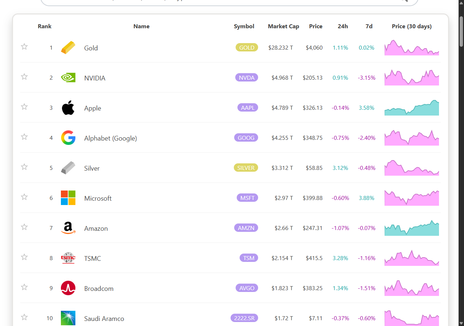Open the Microsoft company link
This screenshot has width=464, height=326.
98,198
